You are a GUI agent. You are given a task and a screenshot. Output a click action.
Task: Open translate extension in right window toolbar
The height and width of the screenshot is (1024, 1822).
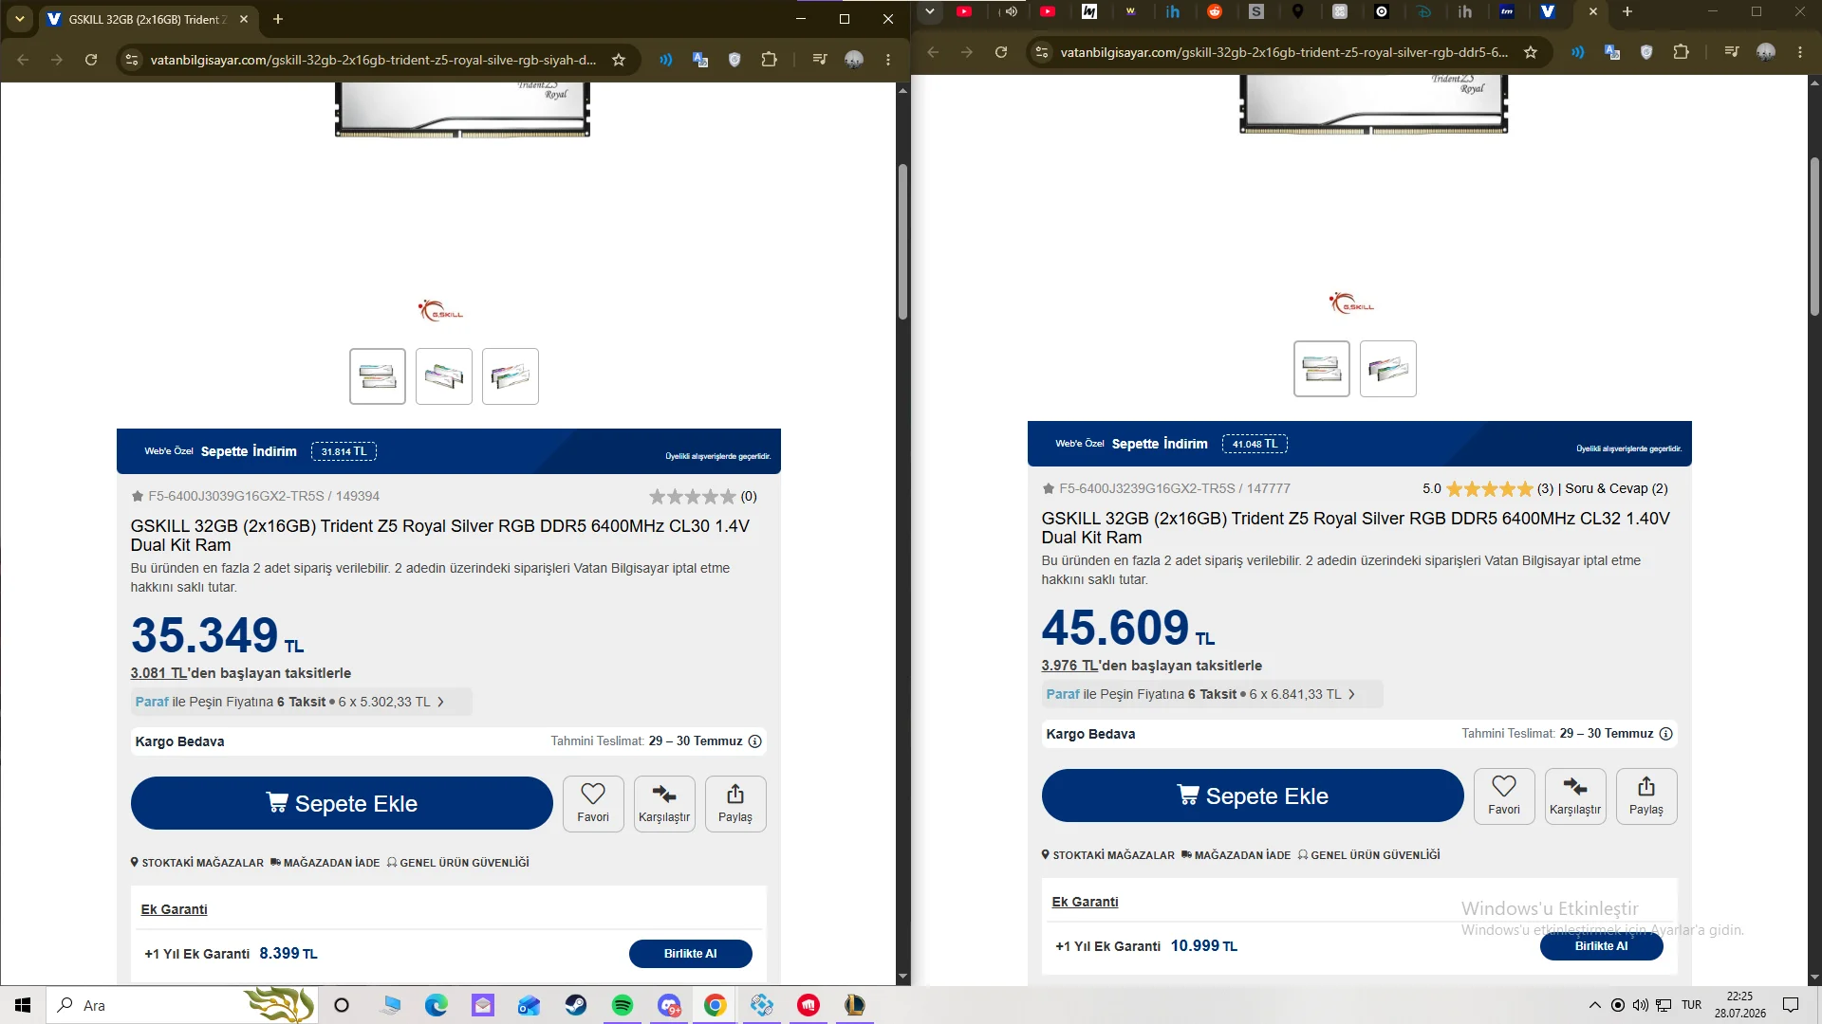[x=1612, y=52]
